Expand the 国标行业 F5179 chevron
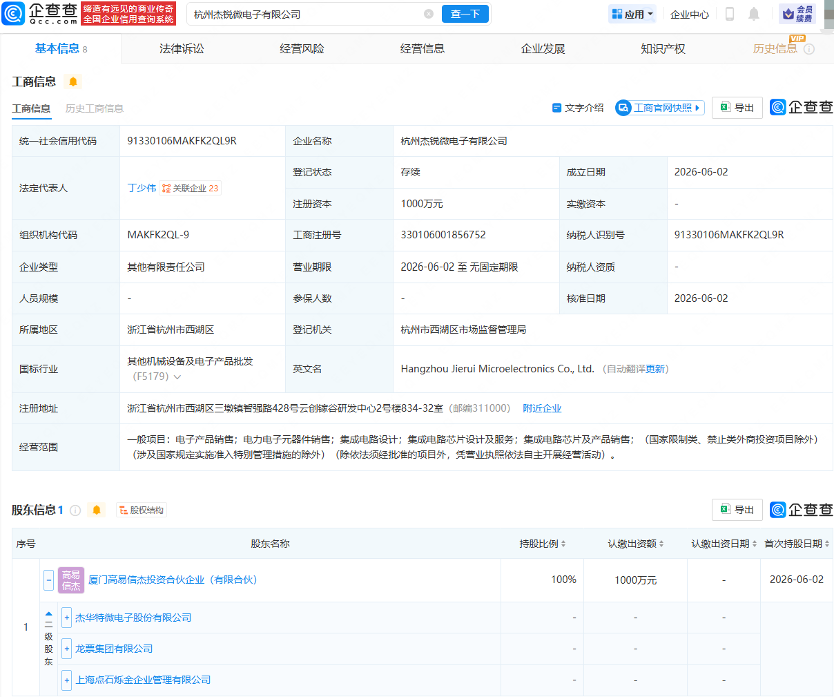 (x=177, y=377)
